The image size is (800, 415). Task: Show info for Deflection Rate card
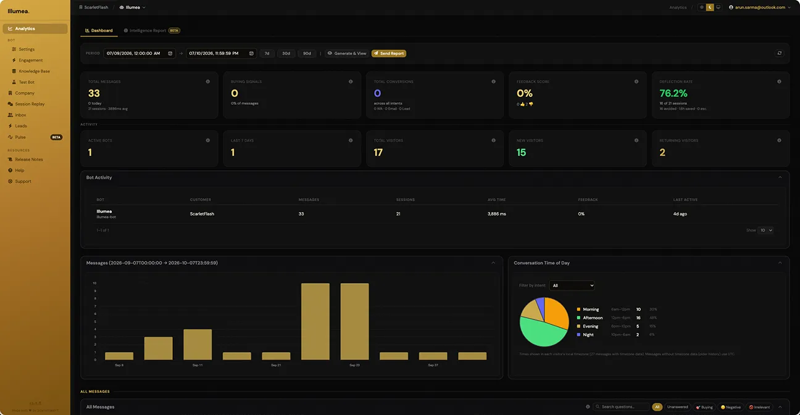779,81
